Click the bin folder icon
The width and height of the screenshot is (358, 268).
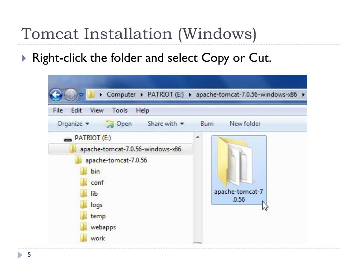coord(84,171)
